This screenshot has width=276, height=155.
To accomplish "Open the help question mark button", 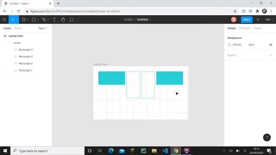I will tap(267, 137).
